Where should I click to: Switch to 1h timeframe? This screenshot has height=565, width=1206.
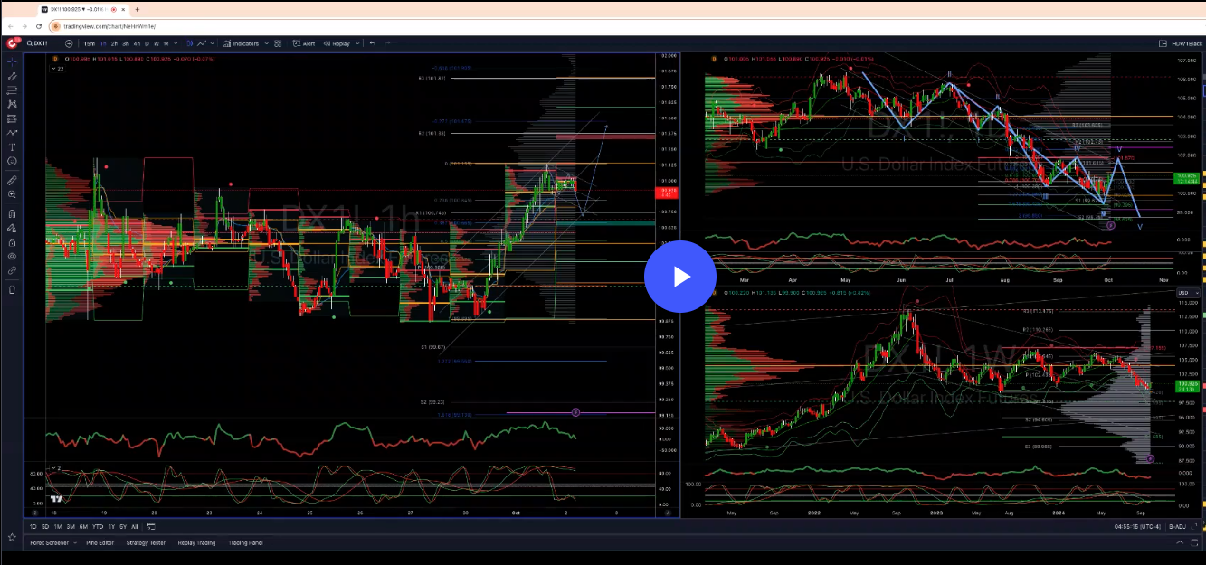[103, 43]
